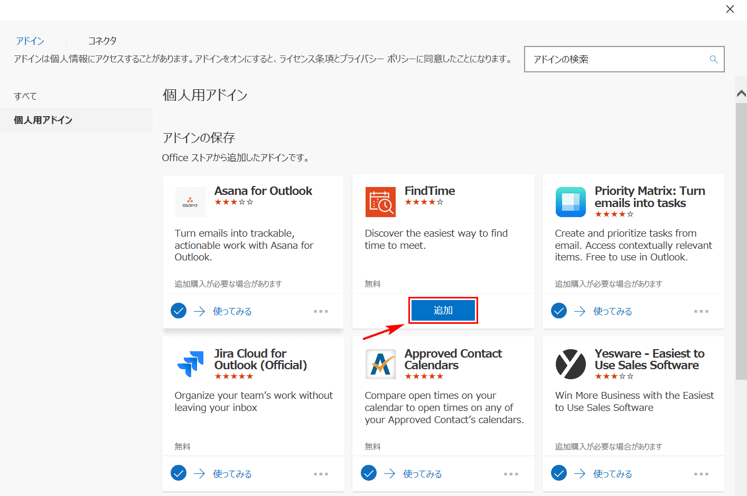Click the star rating of Priority Matrix
The image size is (747, 496).
[x=614, y=214]
